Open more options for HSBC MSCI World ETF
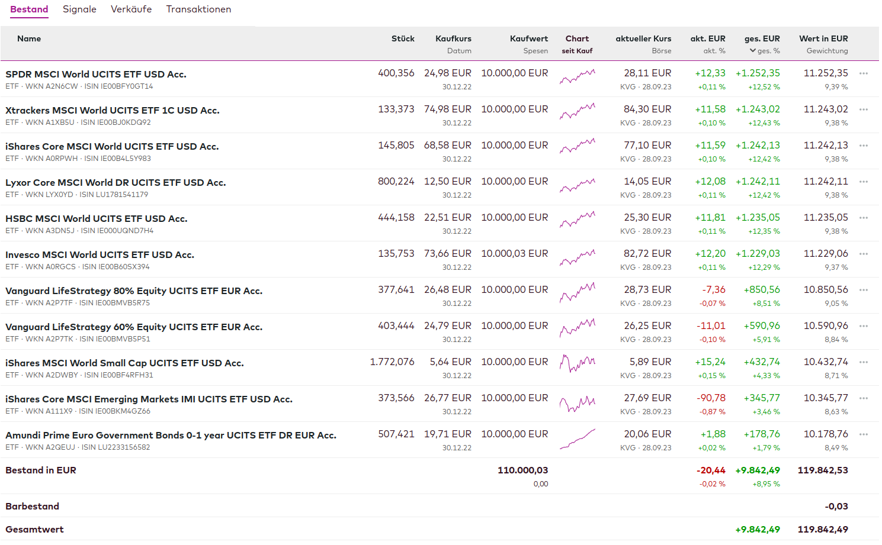This screenshot has width=882, height=545. [x=863, y=218]
